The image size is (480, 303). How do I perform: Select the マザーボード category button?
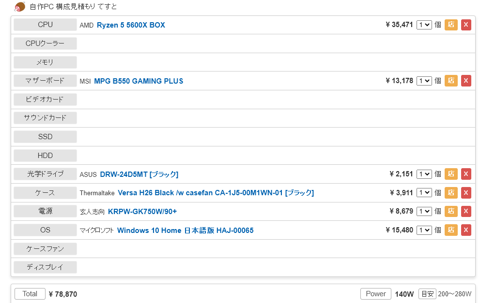pyautogui.click(x=46, y=81)
